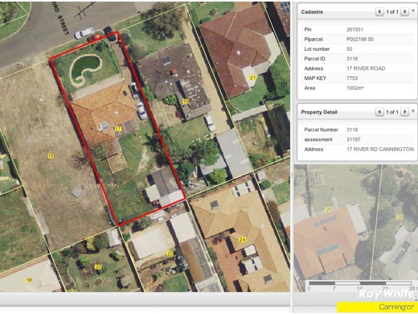
Task: Go to next Cadastre record
Action: pos(404,12)
